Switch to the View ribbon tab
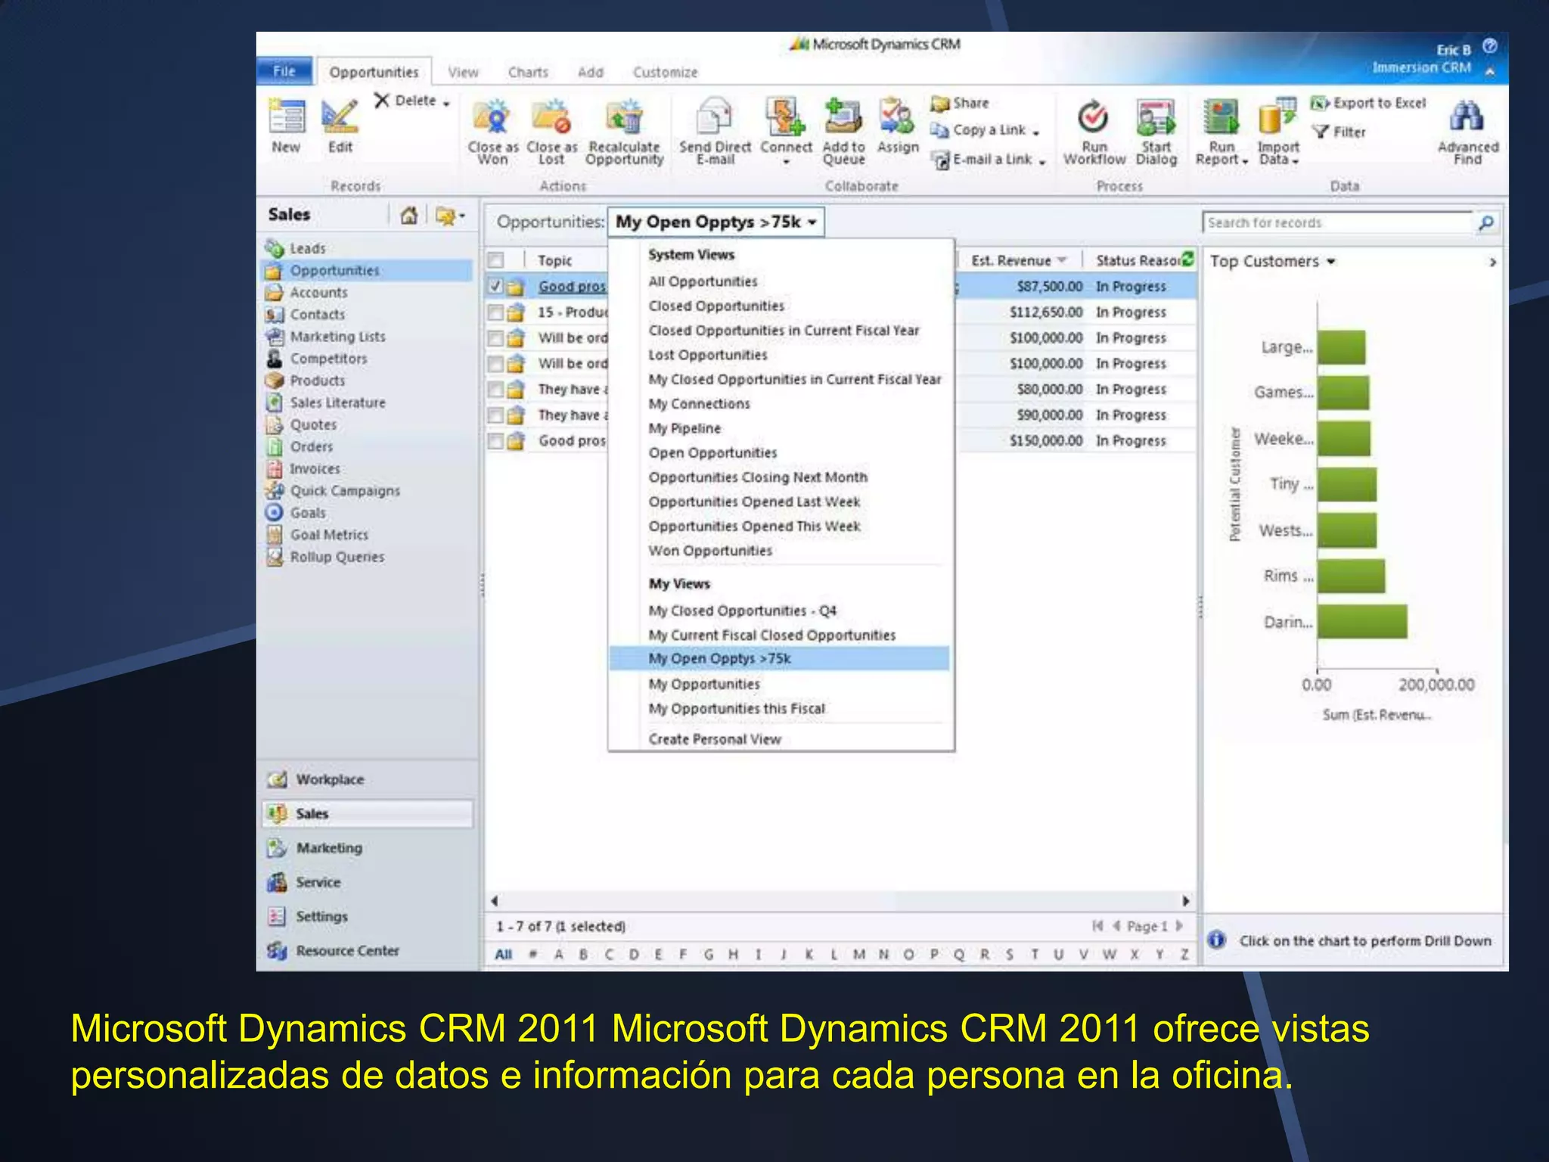 click(463, 73)
